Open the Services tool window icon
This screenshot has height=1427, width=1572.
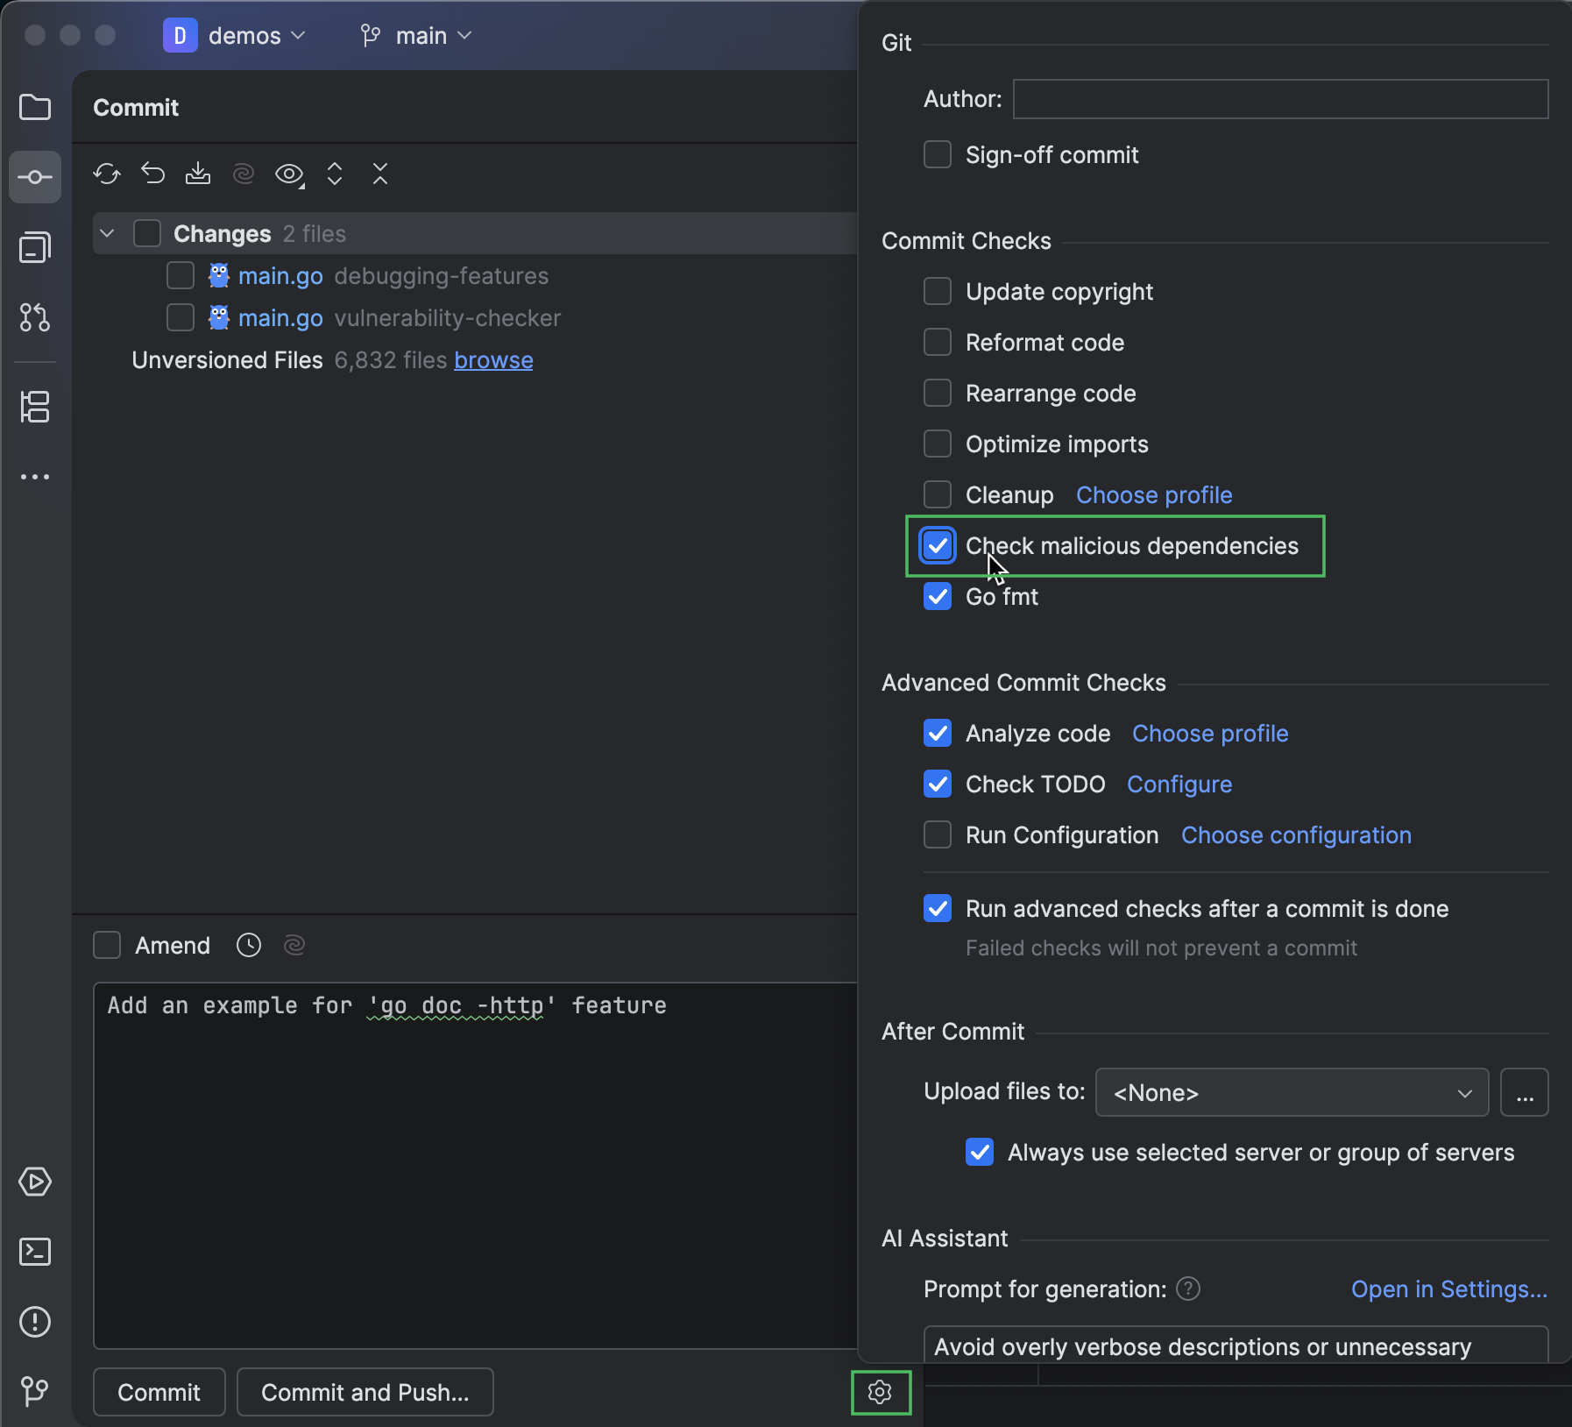[x=35, y=1182]
